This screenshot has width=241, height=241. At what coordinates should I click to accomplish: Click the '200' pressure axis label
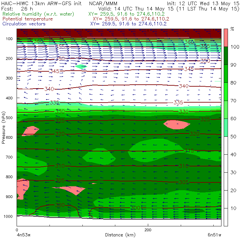tap(9, 58)
